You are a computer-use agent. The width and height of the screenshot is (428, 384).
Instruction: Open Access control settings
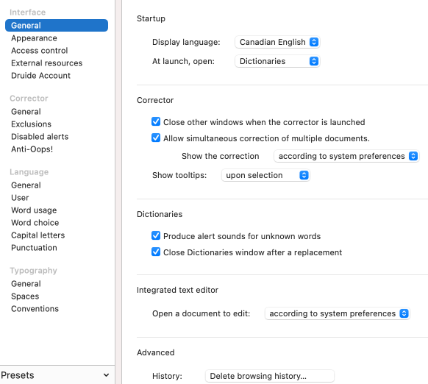pos(39,51)
